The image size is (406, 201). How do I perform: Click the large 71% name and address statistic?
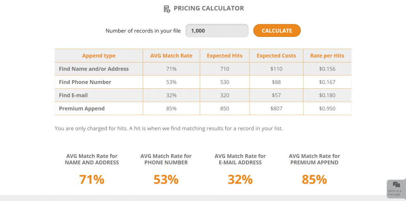[92, 179]
